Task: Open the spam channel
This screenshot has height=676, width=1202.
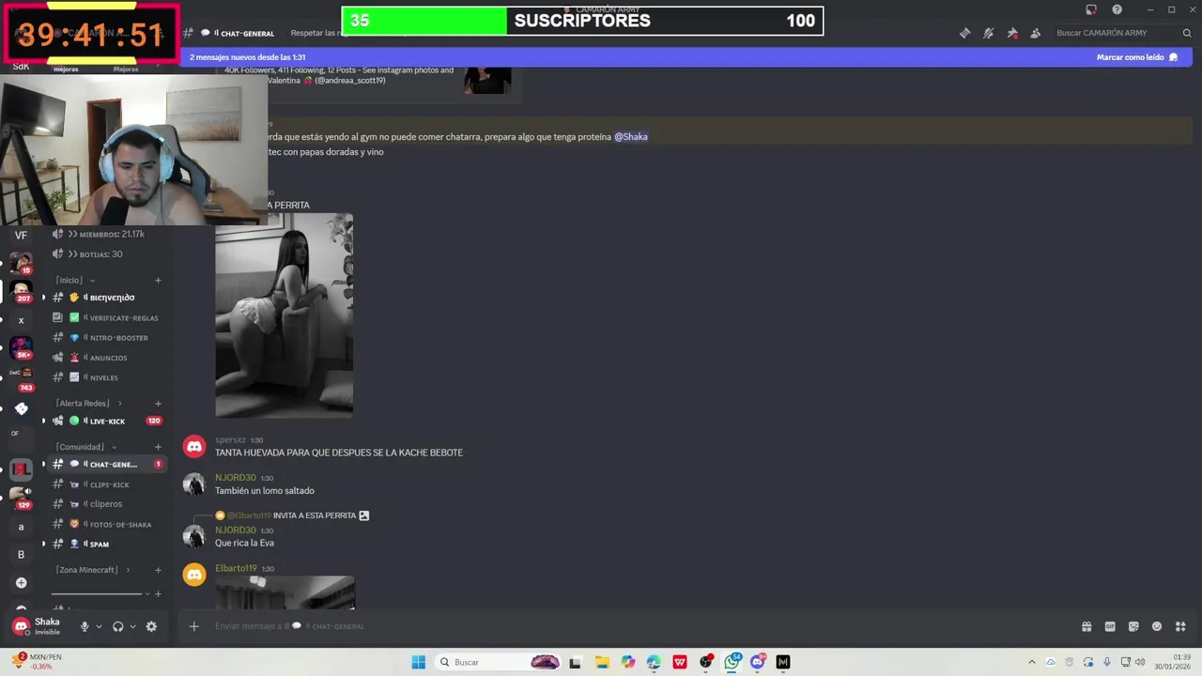Action: click(x=108, y=544)
